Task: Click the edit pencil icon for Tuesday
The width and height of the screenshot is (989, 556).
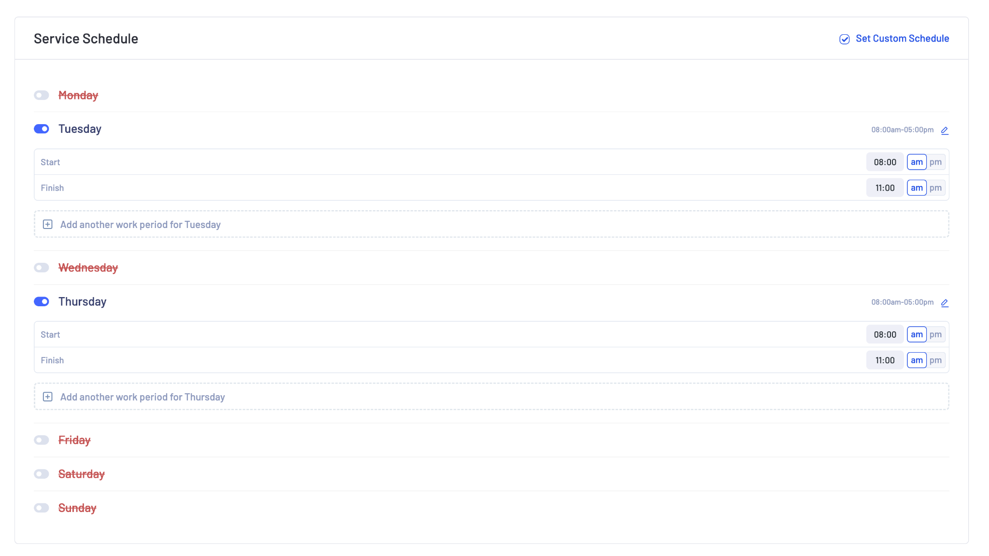Action: (x=945, y=130)
